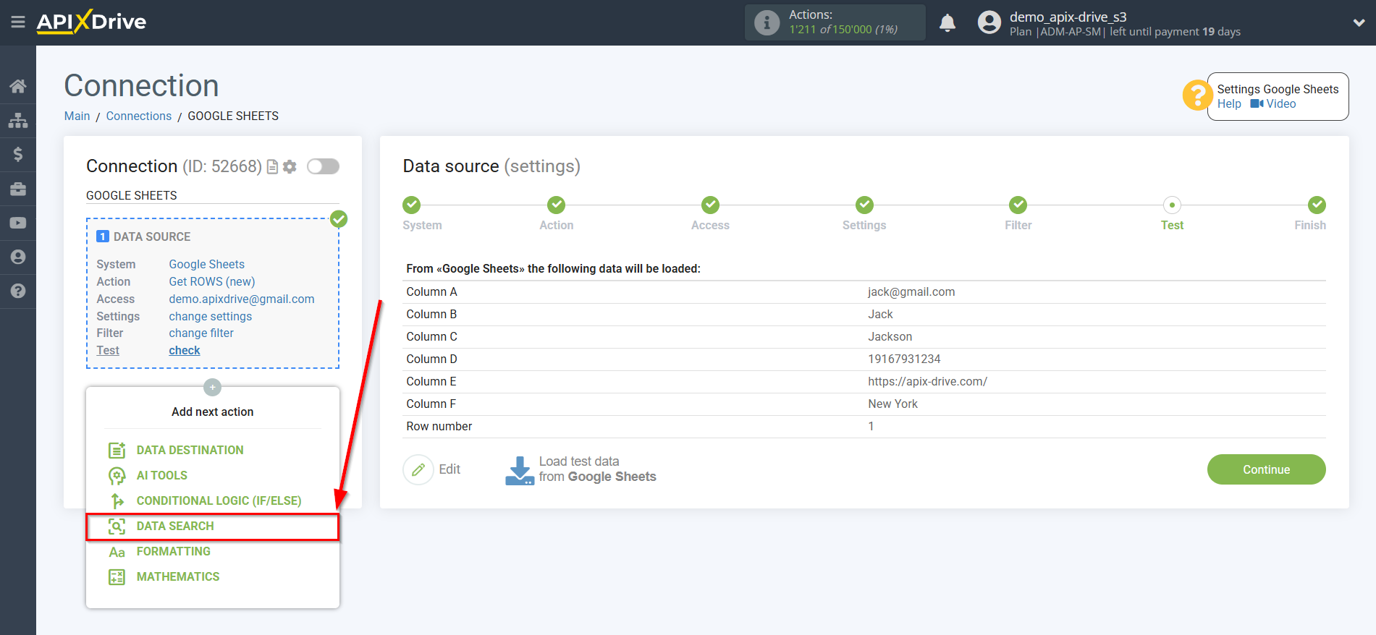Click the Conditional Logic branch icon

[x=117, y=500]
